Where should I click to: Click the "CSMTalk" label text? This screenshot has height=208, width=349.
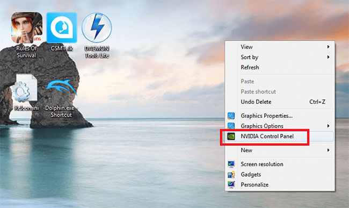pos(62,48)
